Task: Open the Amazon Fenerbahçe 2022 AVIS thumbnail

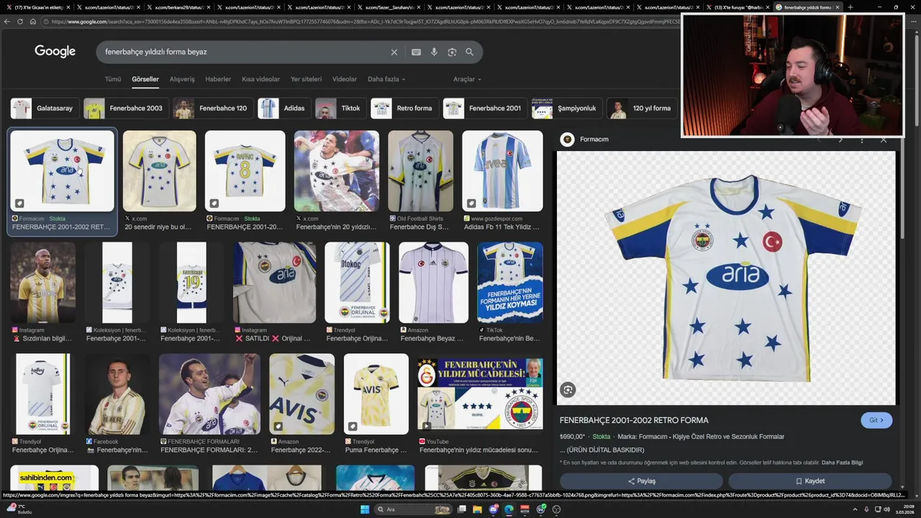Action: pyautogui.click(x=301, y=394)
